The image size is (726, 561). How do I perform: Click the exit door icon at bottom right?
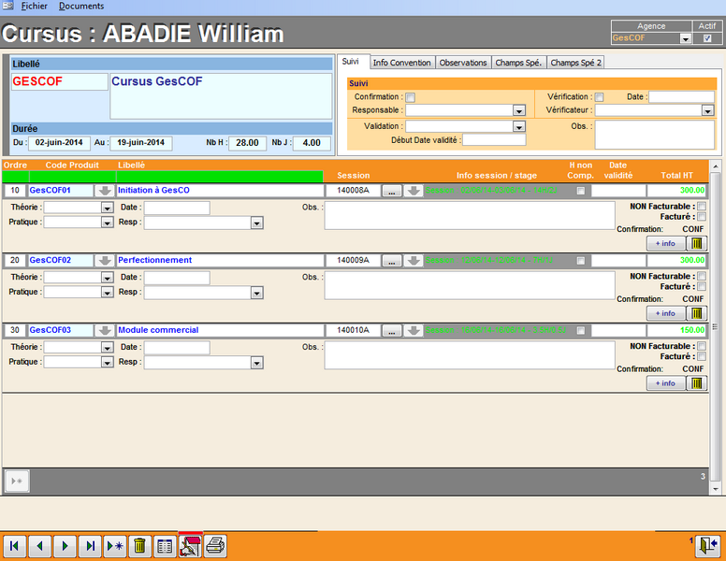707,545
